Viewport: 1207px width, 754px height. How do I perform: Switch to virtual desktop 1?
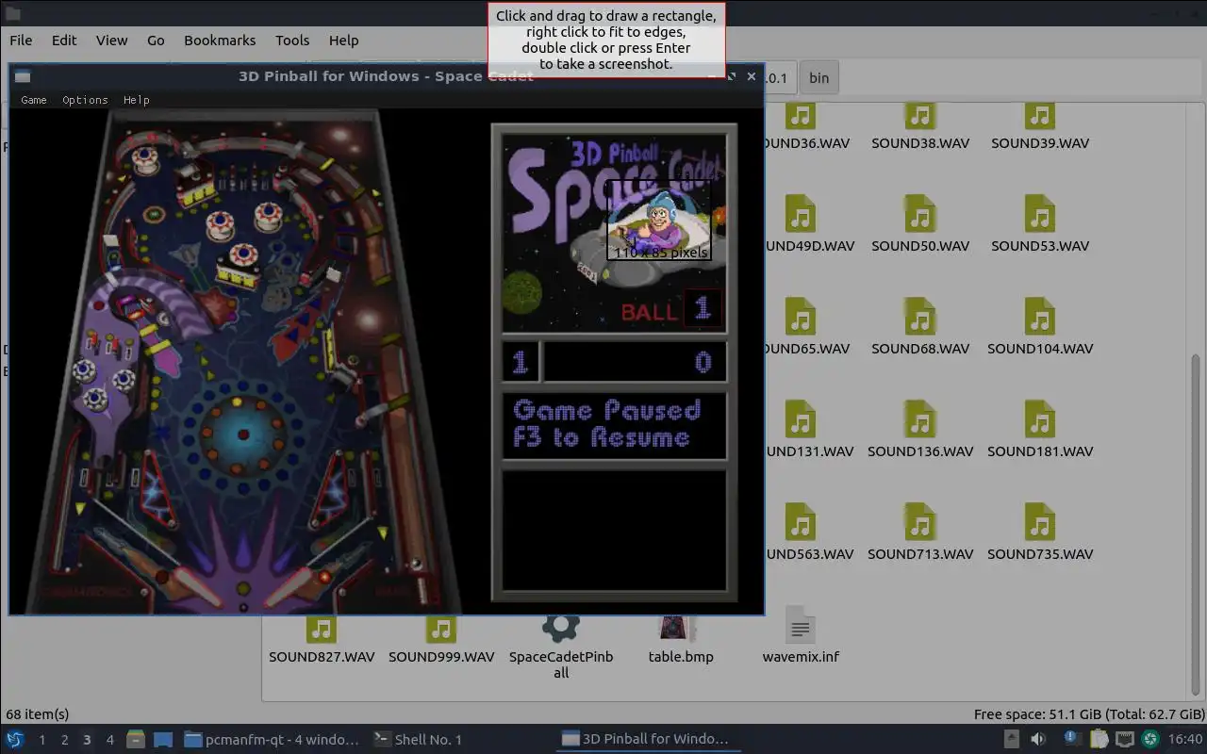[x=41, y=740]
